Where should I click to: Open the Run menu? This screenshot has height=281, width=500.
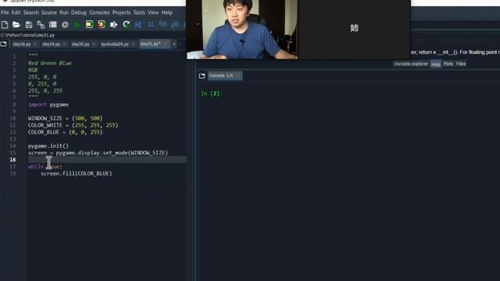click(64, 12)
